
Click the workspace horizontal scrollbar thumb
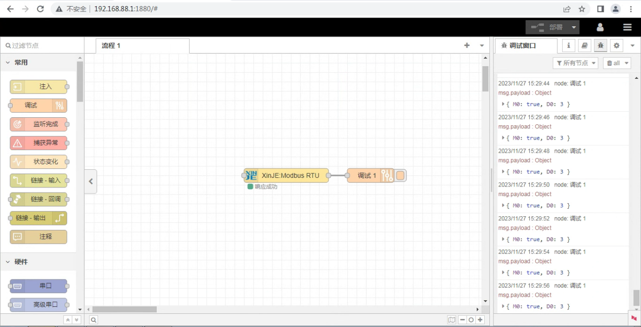pos(124,309)
